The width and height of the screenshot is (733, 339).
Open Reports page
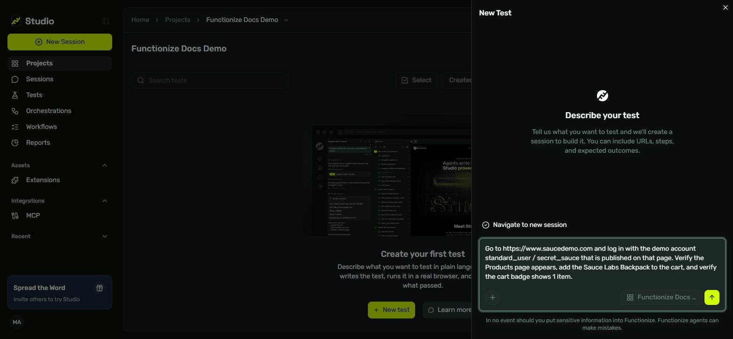click(60, 142)
